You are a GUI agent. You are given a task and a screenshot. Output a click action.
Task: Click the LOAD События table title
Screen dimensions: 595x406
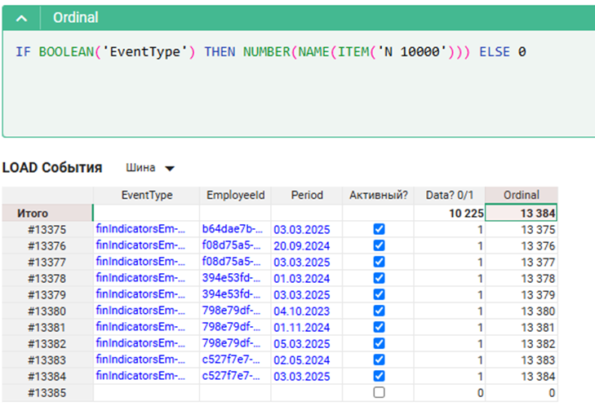(52, 168)
